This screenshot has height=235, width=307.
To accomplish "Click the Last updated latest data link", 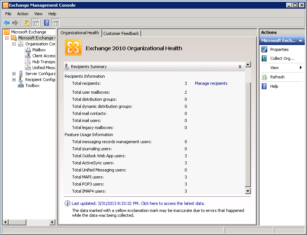I will [138, 203].
